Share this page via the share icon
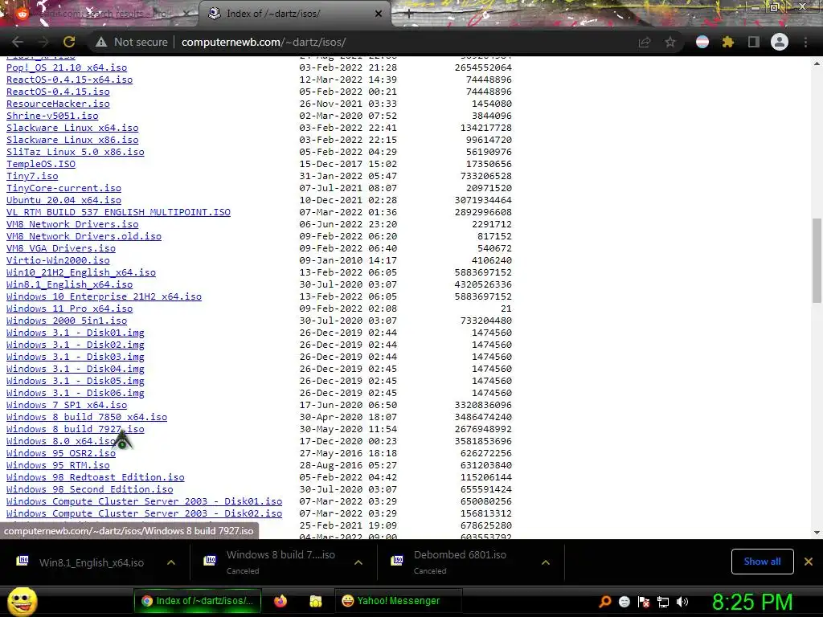823x617 pixels. 644,42
